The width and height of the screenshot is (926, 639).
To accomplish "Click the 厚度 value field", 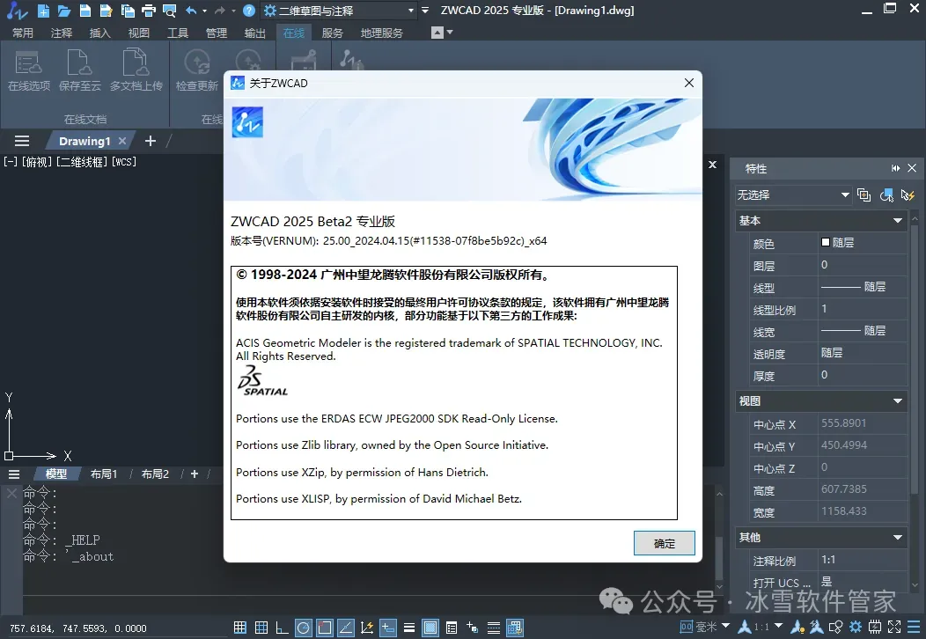I will click(863, 375).
